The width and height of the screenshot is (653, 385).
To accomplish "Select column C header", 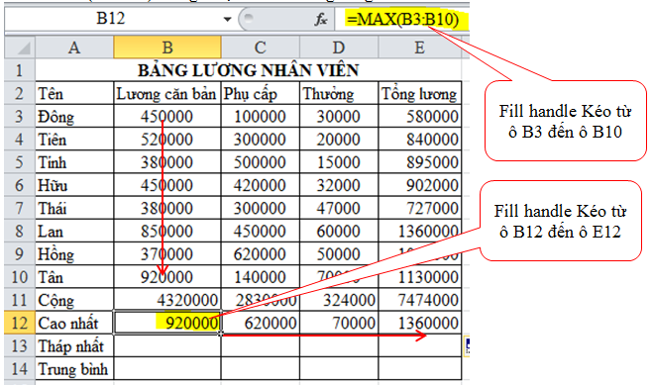I will click(x=260, y=48).
